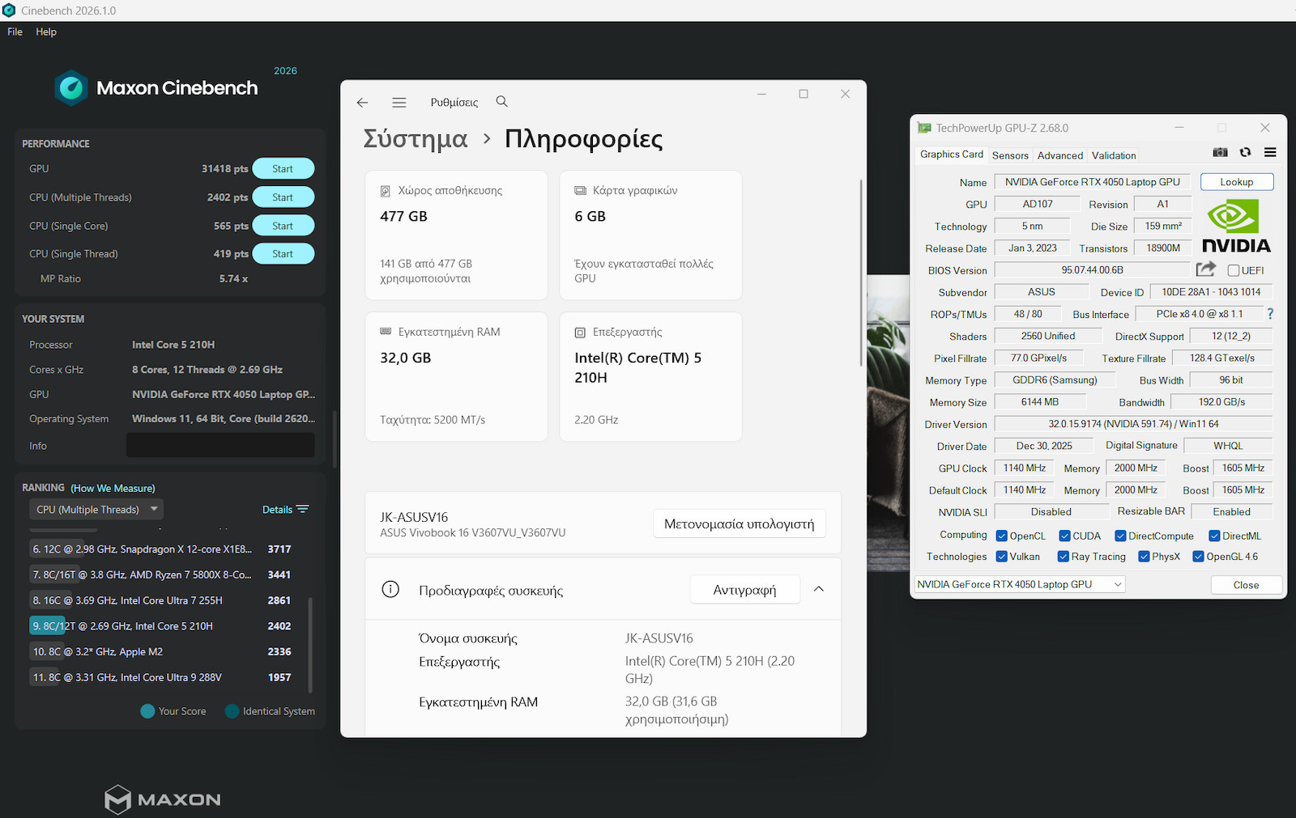Open the How We Measure link
Screen dimensions: 1296x818
[113, 488]
